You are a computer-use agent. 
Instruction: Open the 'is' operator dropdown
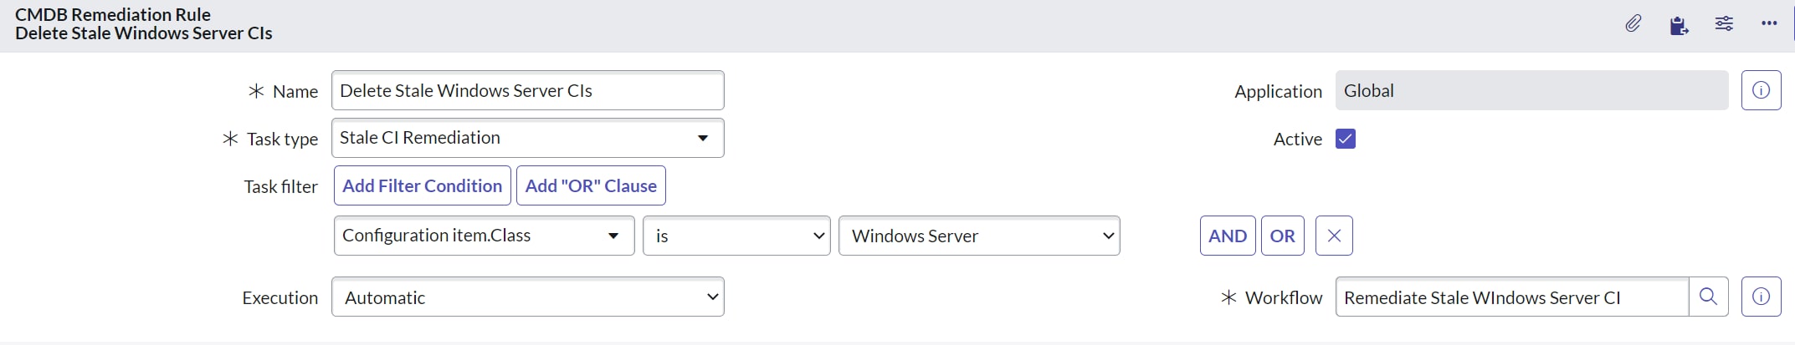pyautogui.click(x=736, y=236)
